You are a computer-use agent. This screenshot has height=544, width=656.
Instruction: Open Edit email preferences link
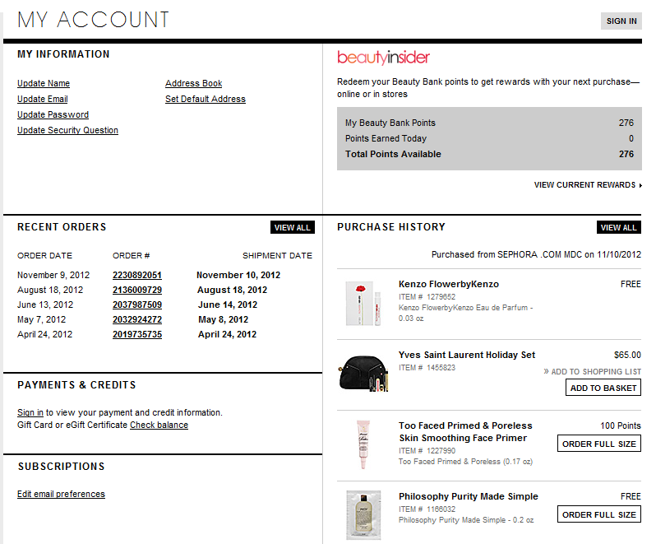coord(61,494)
